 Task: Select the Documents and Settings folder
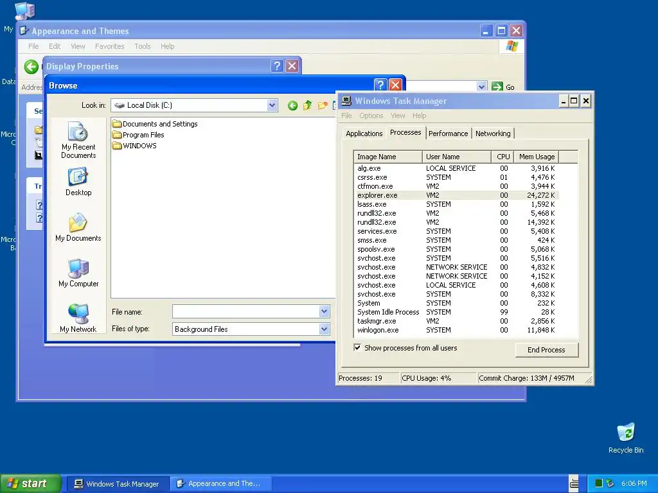pyautogui.click(x=155, y=124)
